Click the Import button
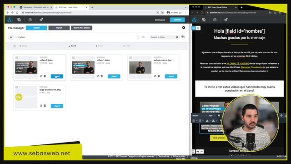 tap(59, 28)
